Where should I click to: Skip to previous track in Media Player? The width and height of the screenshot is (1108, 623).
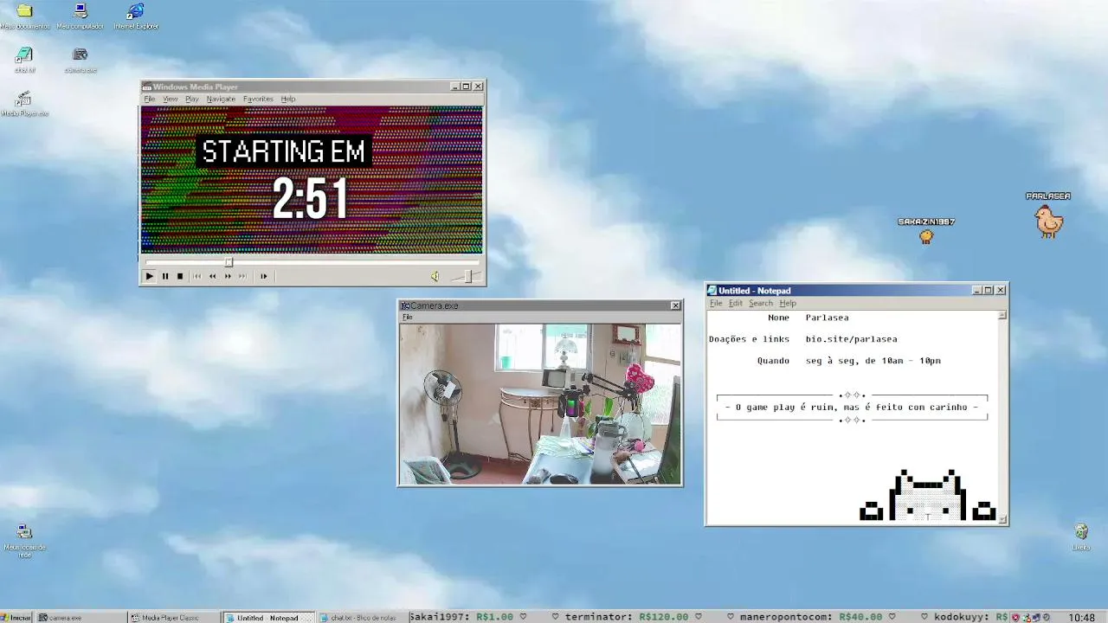[196, 276]
